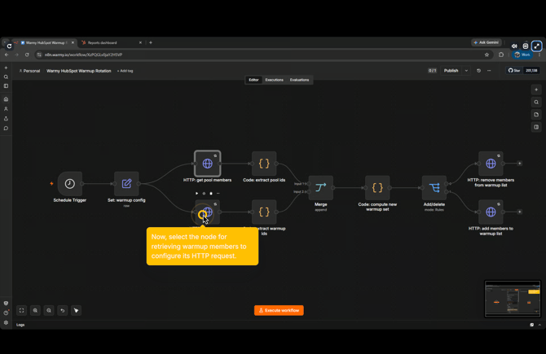Click the tidy-up nodes pointer icon

[76, 311]
